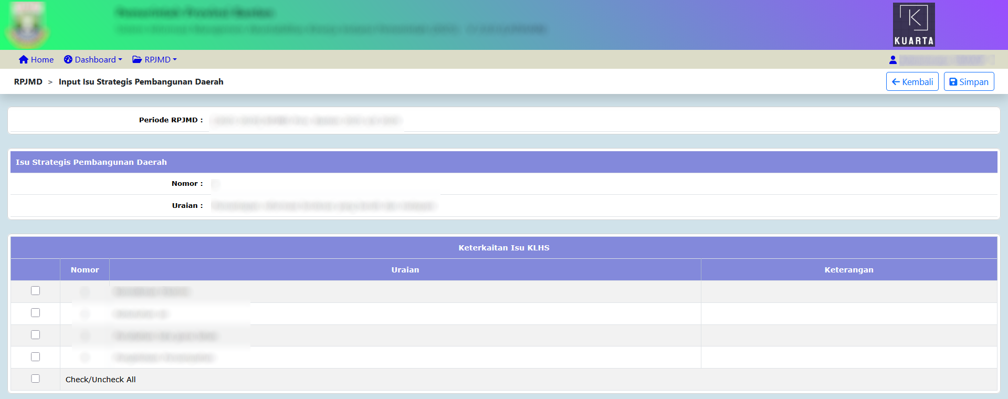Image resolution: width=1008 pixels, height=399 pixels.
Task: Expand the RPJMD dropdown caret
Action: tap(175, 60)
